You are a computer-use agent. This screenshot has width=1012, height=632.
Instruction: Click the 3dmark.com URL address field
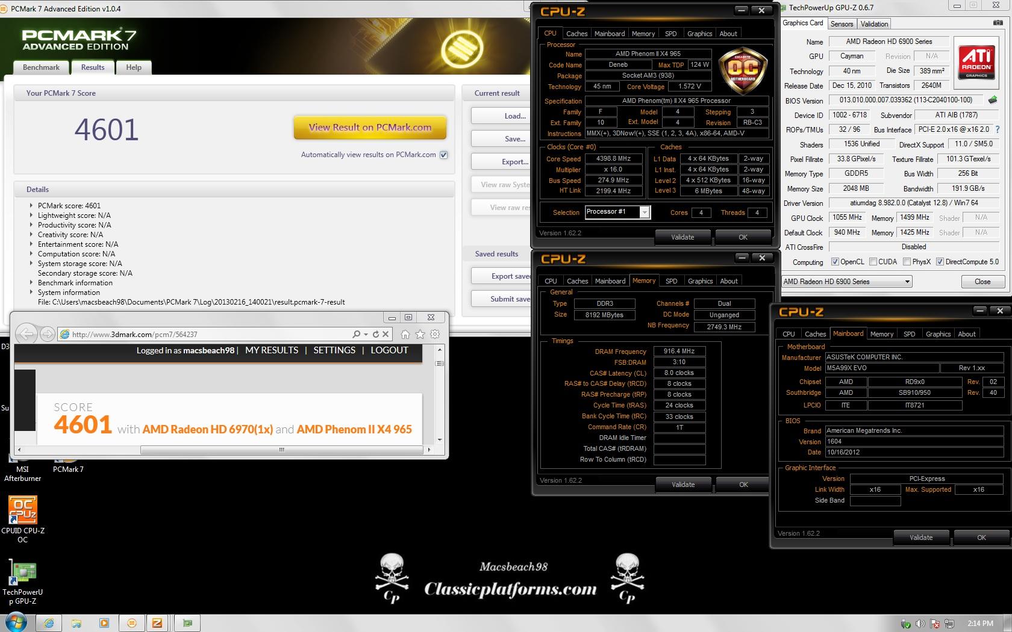click(x=205, y=334)
